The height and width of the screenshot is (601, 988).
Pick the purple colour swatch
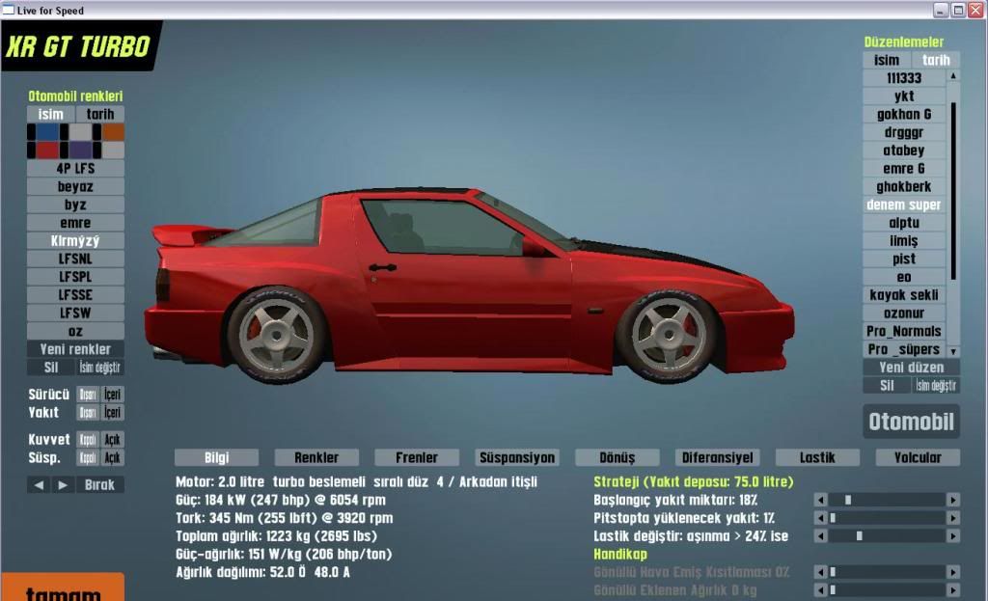point(80,150)
